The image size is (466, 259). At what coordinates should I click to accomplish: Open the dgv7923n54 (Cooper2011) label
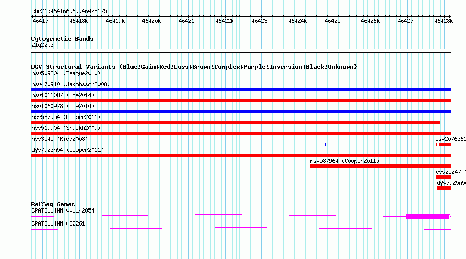tap(68, 150)
